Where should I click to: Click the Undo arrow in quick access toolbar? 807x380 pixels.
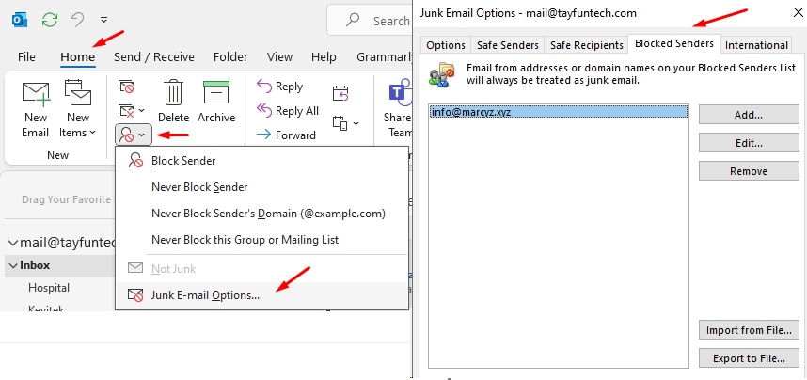point(78,19)
